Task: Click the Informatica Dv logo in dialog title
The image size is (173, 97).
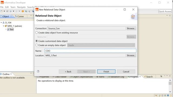Action: tap(37, 10)
